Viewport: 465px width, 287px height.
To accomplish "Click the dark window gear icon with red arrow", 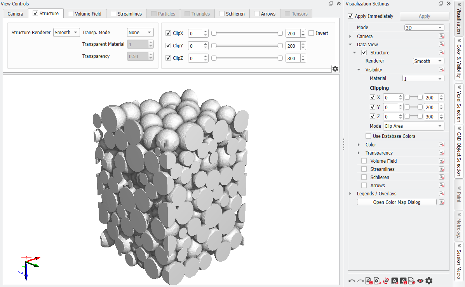I will [x=394, y=281].
